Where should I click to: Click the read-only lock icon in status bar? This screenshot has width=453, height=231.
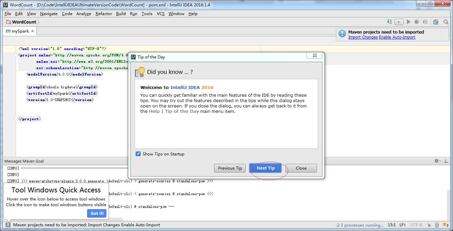429,225
